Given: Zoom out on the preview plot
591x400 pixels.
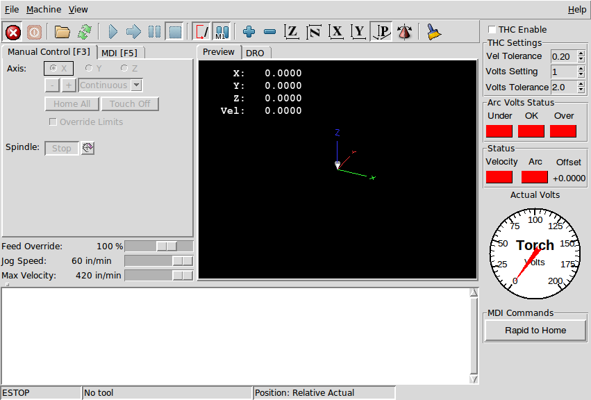Looking at the screenshot, I should [x=269, y=31].
